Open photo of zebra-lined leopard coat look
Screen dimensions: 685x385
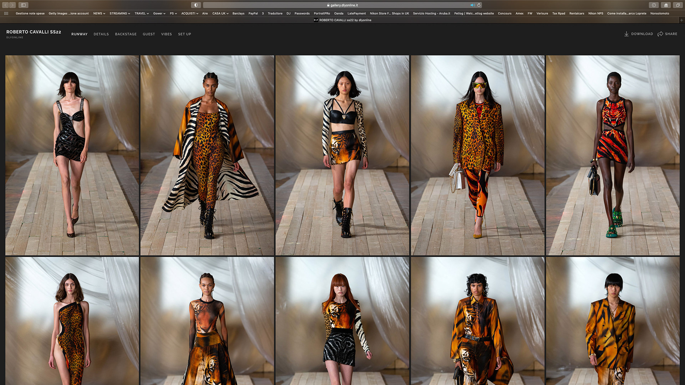coord(207,155)
